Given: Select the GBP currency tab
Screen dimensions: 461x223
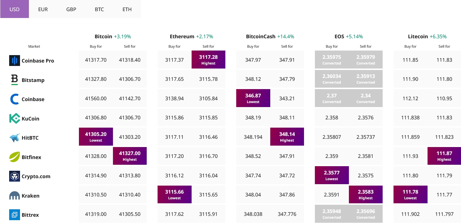Looking at the screenshot, I should (71, 9).
